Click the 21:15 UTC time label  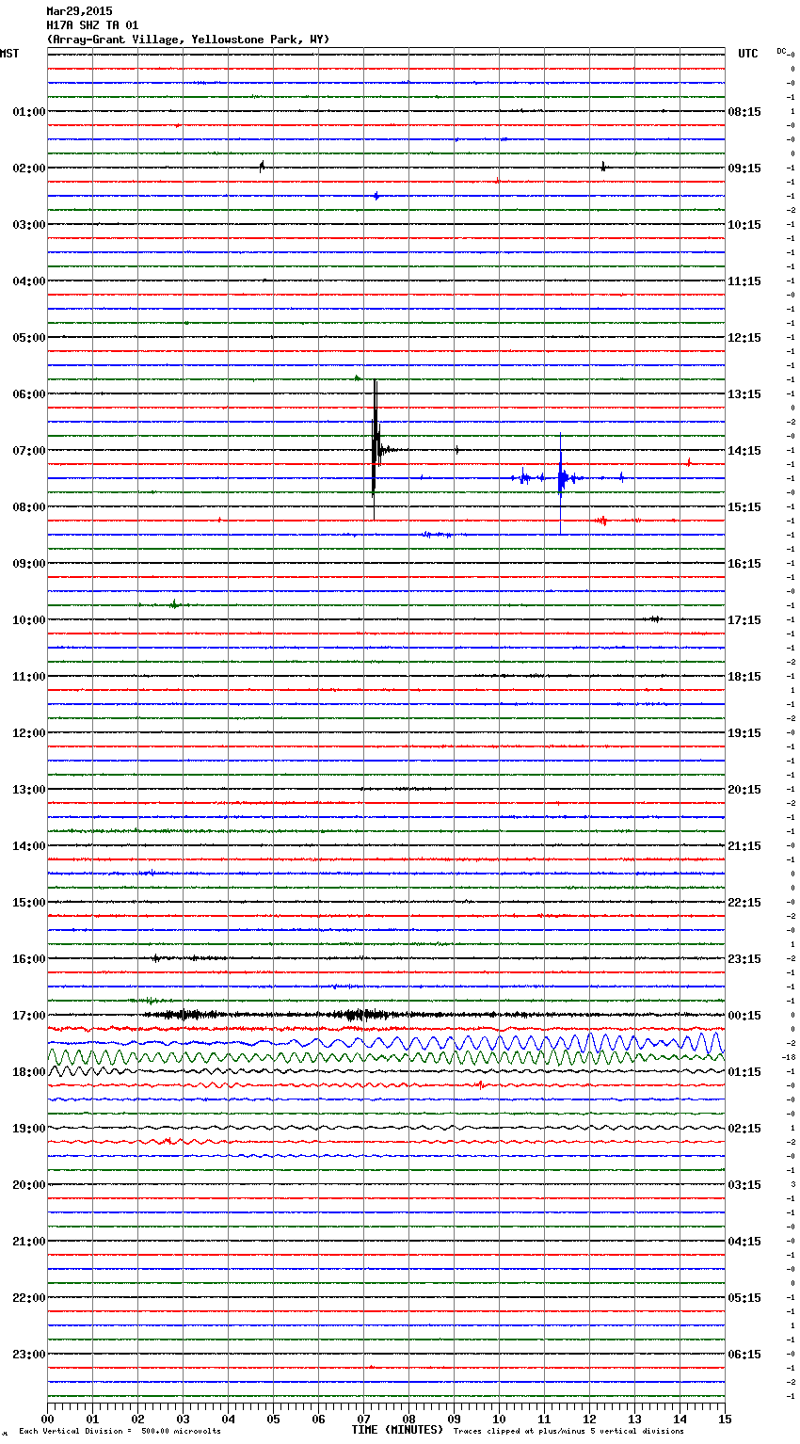[744, 846]
